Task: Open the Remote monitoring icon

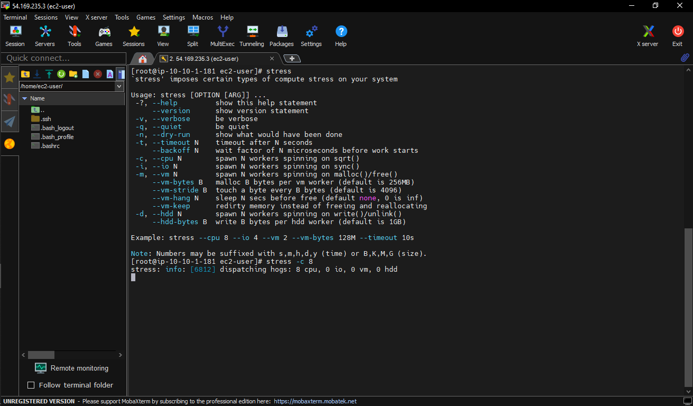Action: click(41, 368)
